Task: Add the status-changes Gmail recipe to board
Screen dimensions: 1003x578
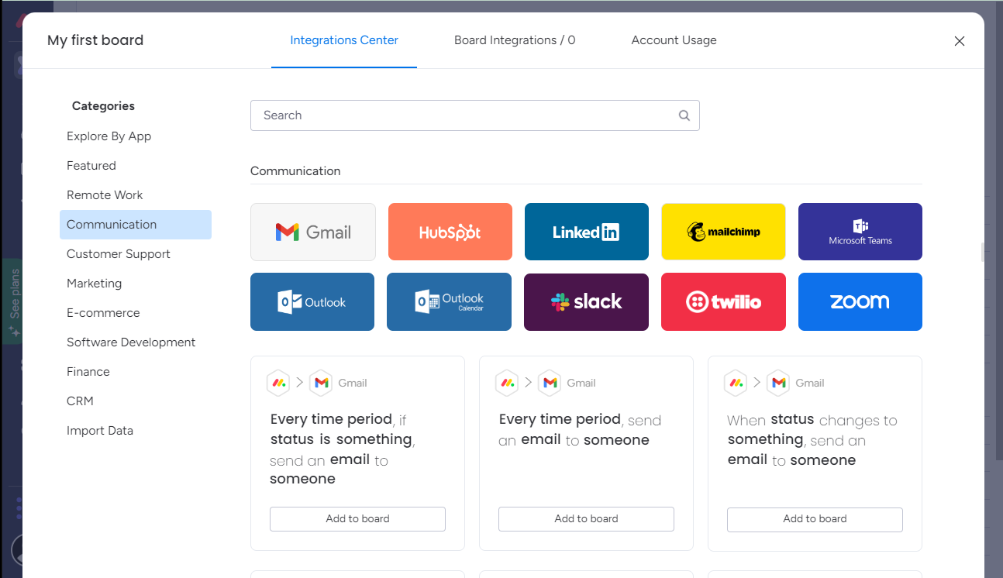Action: (815, 519)
